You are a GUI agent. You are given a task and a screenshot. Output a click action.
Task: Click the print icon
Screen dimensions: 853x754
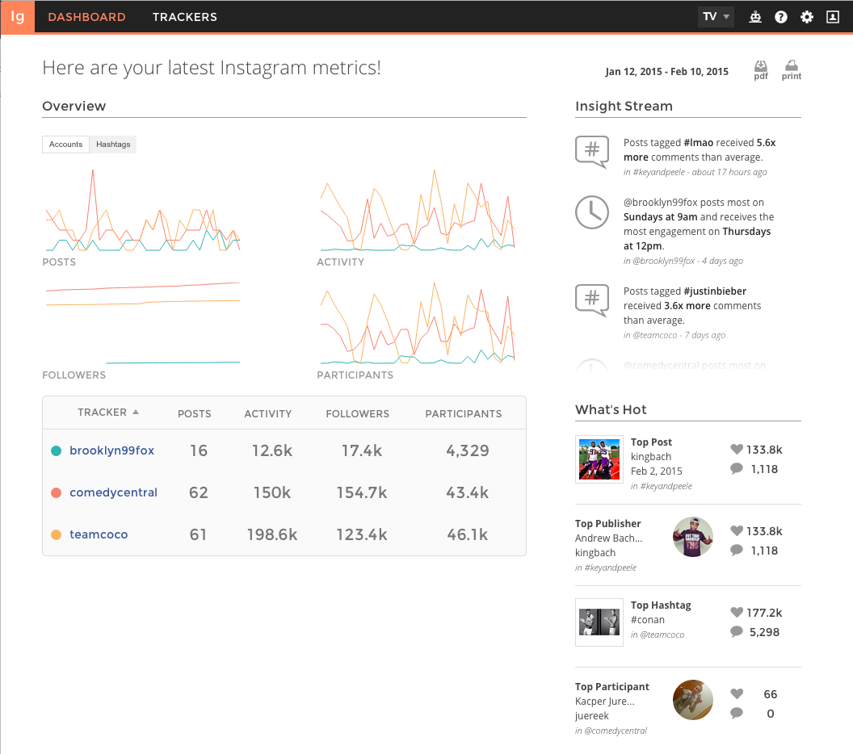click(792, 70)
